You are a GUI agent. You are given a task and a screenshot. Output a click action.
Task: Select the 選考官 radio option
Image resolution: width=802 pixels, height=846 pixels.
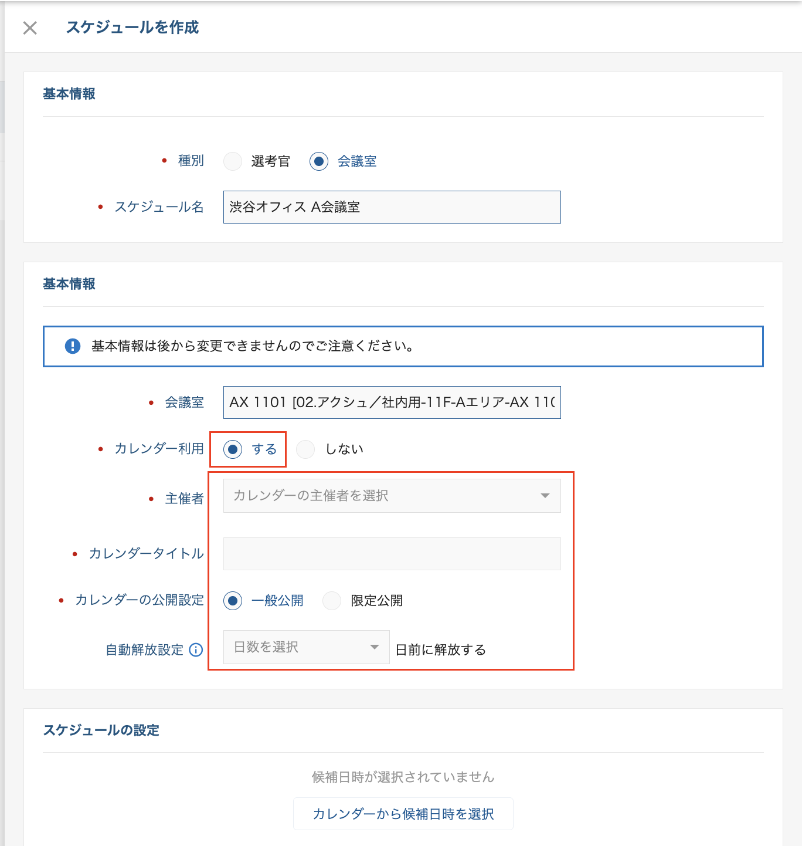point(233,161)
